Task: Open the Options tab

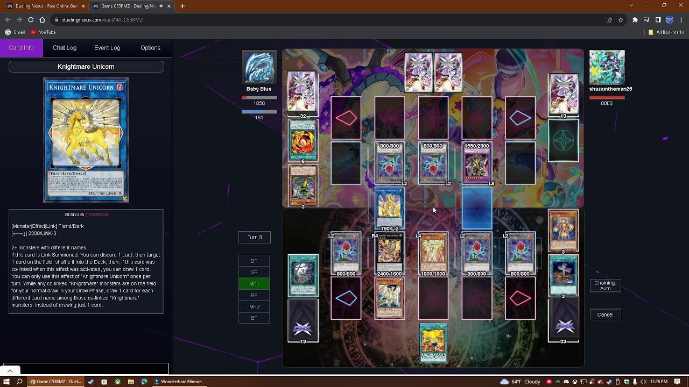Action: point(150,48)
